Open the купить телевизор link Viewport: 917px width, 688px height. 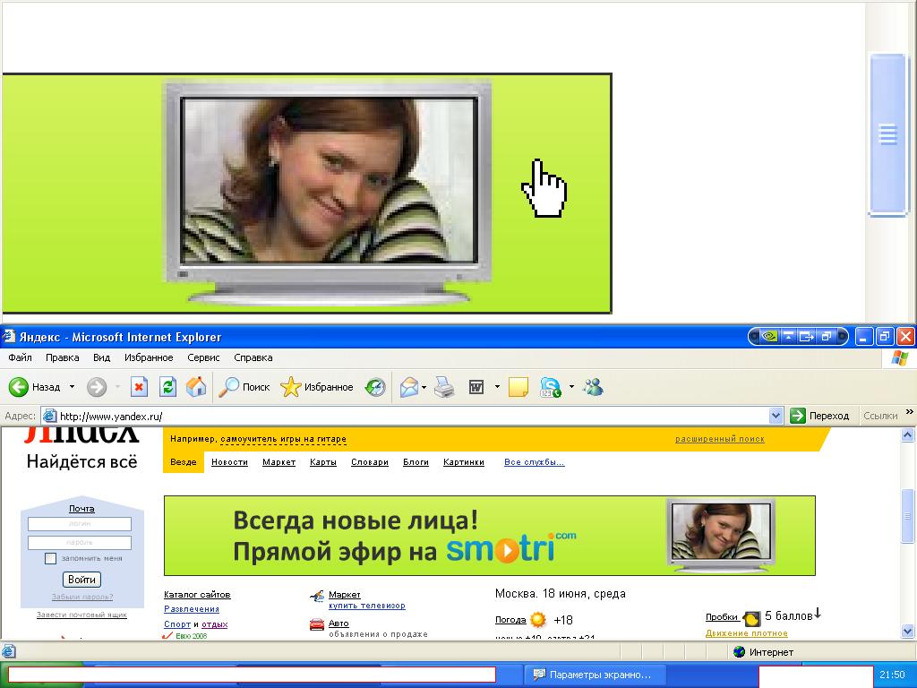[x=366, y=606]
